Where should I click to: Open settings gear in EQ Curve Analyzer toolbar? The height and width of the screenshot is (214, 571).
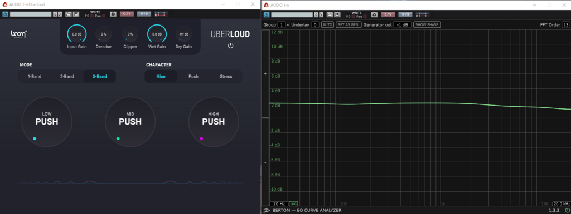click(374, 14)
